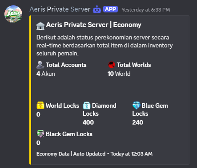The width and height of the screenshot is (197, 168).
Task: Click the Aeris Private Server | Economy title
Action: [x=93, y=25]
